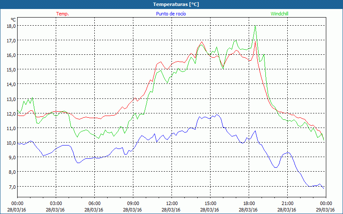The width and height of the screenshot is (343, 214).
Task: Click the 09:00 time axis label
Action: [x=133, y=204]
